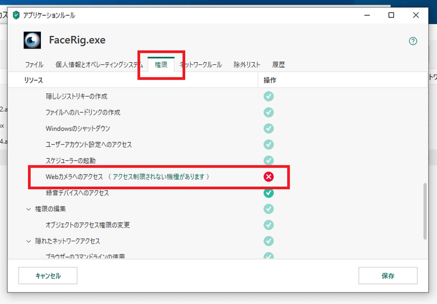Select the ユーザーアカウント設定へのアクセス row text
This screenshot has width=437, height=304.
(x=88, y=145)
